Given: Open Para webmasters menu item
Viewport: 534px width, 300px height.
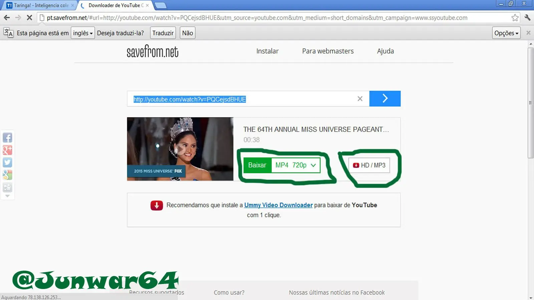Looking at the screenshot, I should tap(328, 51).
